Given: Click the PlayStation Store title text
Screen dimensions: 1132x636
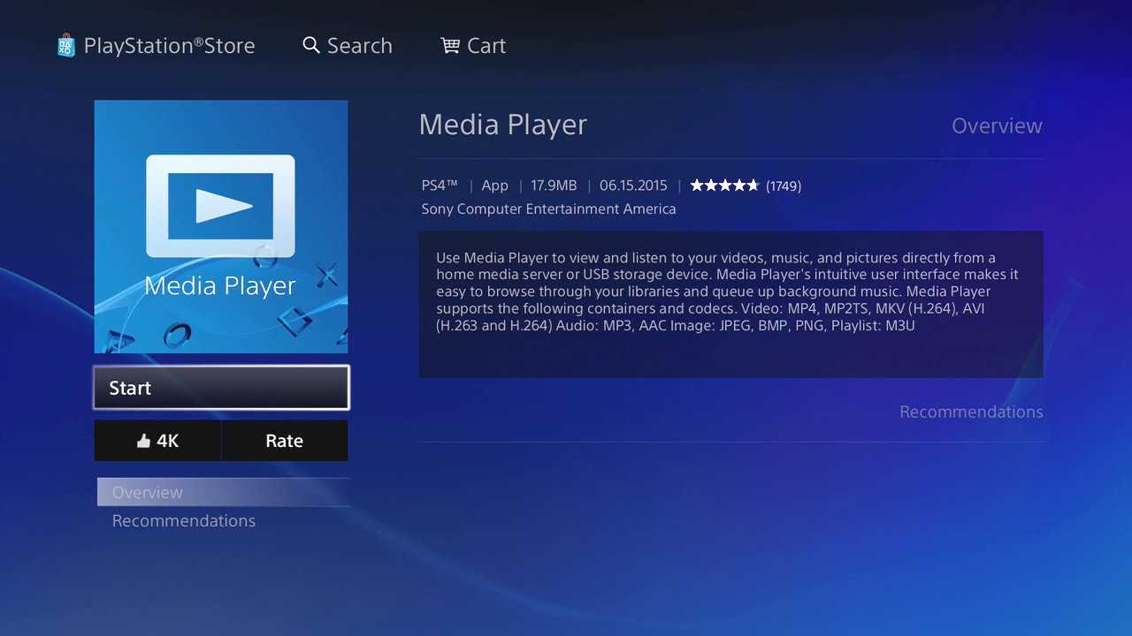Looking at the screenshot, I should pyautogui.click(x=169, y=46).
